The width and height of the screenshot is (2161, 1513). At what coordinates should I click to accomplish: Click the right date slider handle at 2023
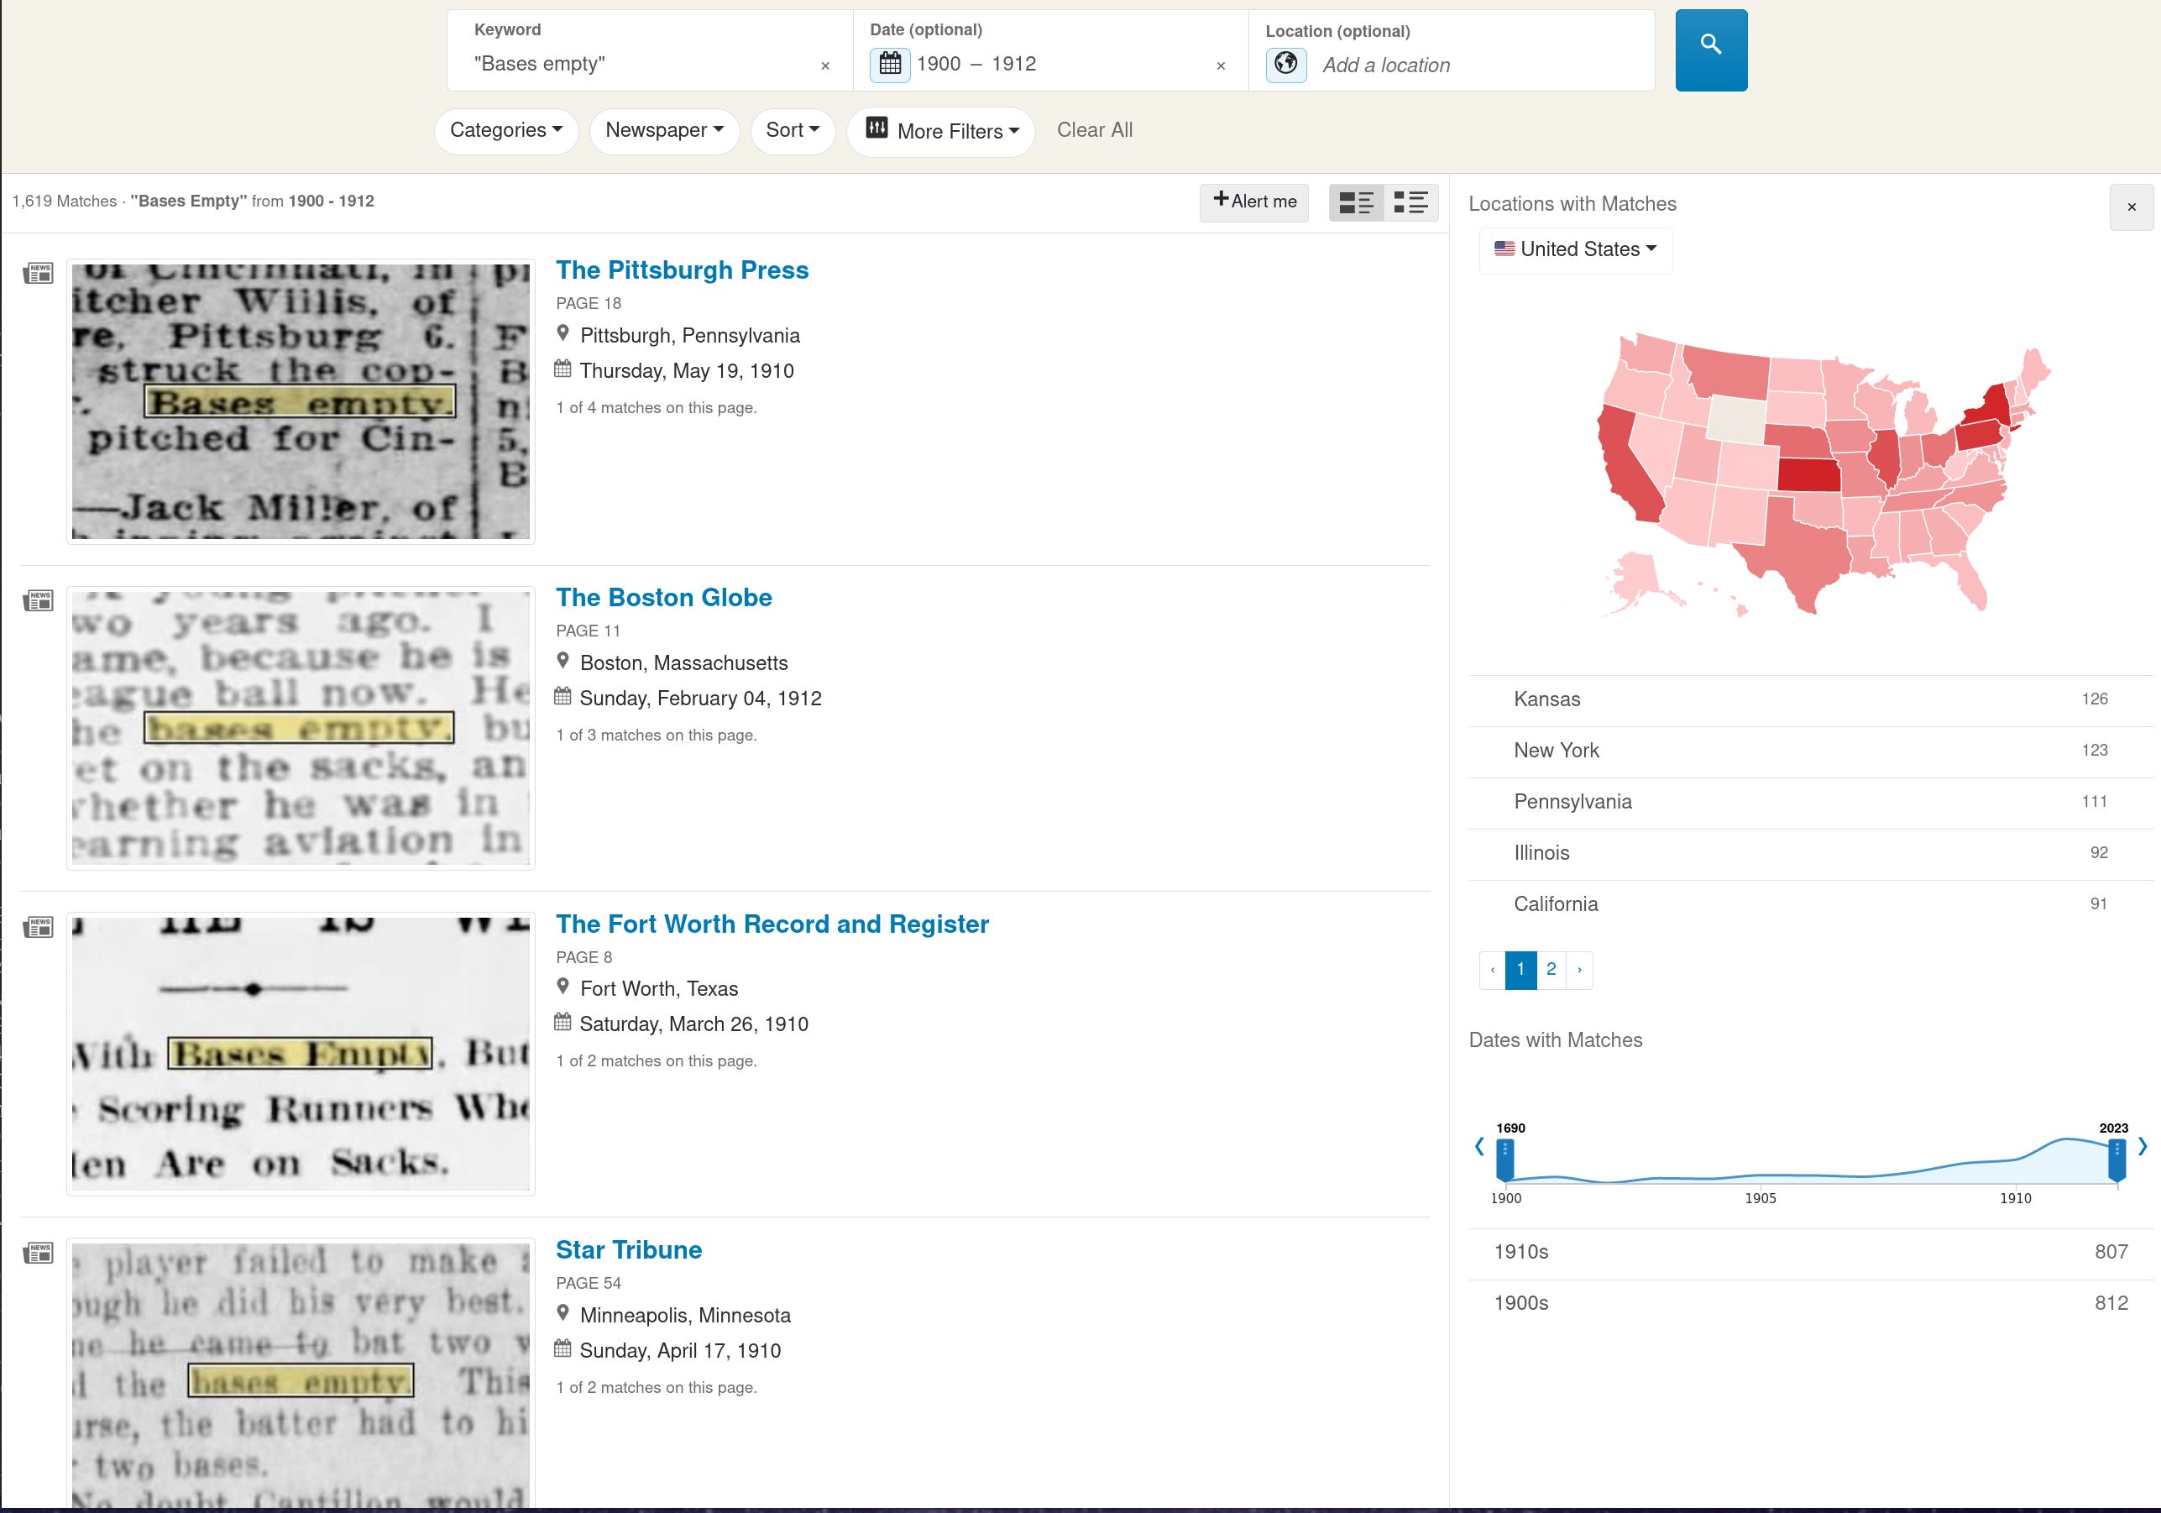click(x=2117, y=1160)
